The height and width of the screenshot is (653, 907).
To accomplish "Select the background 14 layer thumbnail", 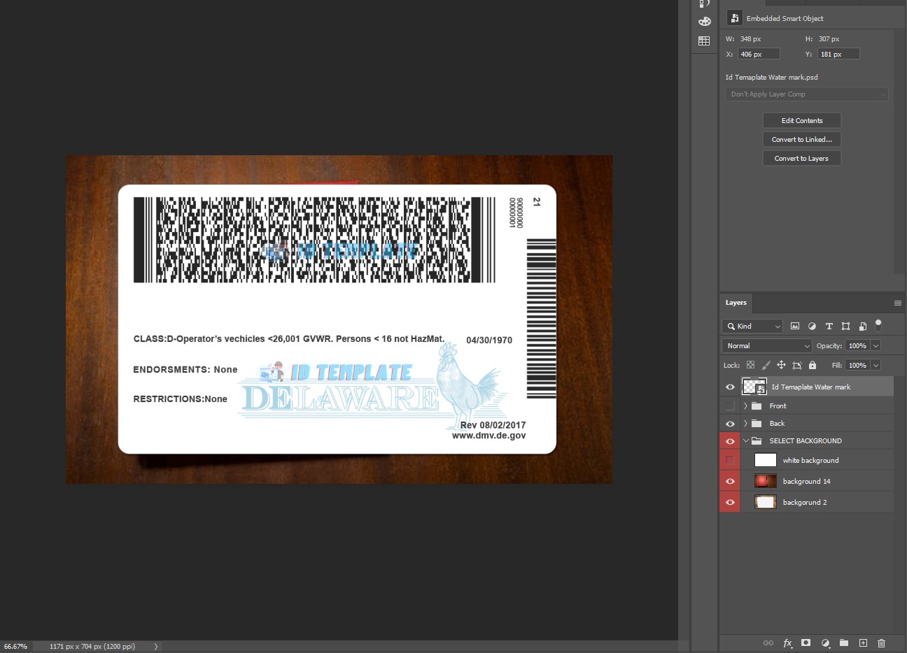I will 766,481.
